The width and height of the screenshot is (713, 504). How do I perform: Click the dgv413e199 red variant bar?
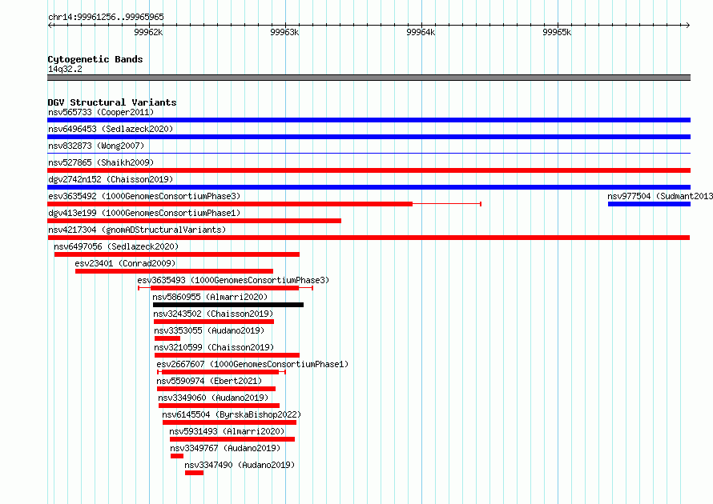194,221
